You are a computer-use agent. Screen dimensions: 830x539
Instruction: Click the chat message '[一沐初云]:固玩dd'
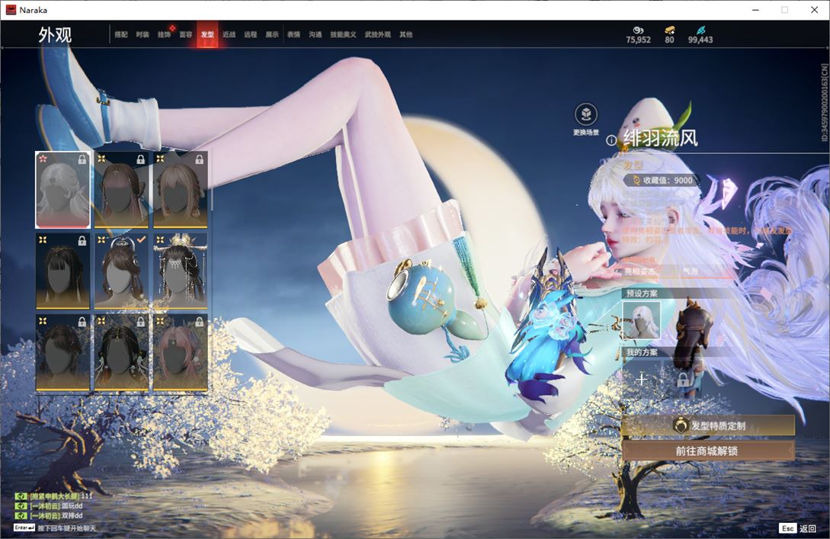(56, 505)
